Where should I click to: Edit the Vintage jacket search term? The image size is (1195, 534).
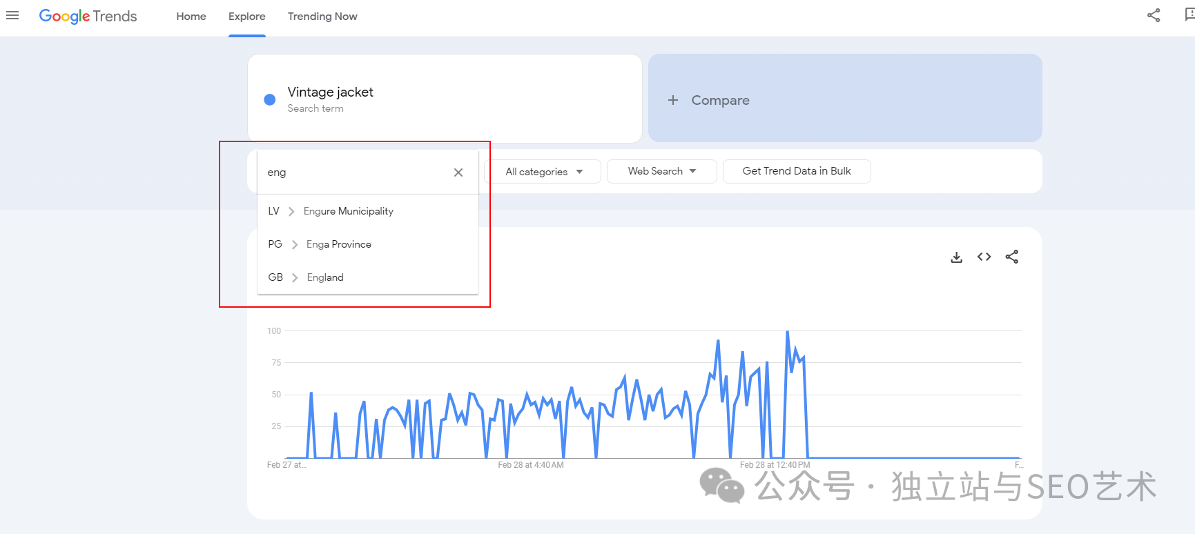(445, 98)
